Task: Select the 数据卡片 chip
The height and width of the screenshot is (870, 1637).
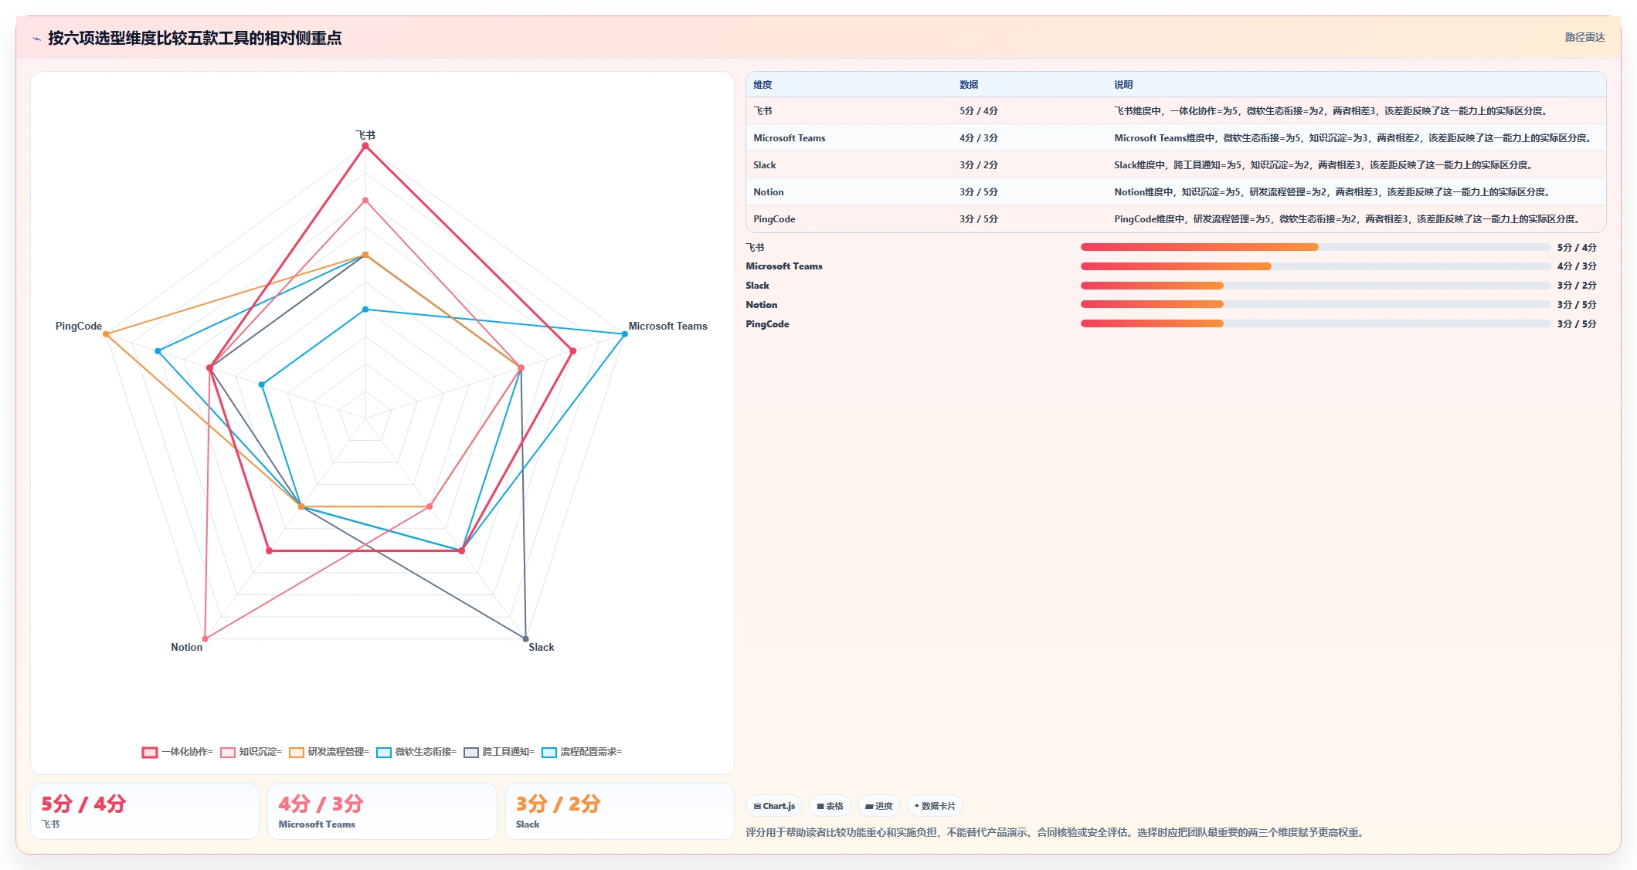Action: [x=935, y=806]
